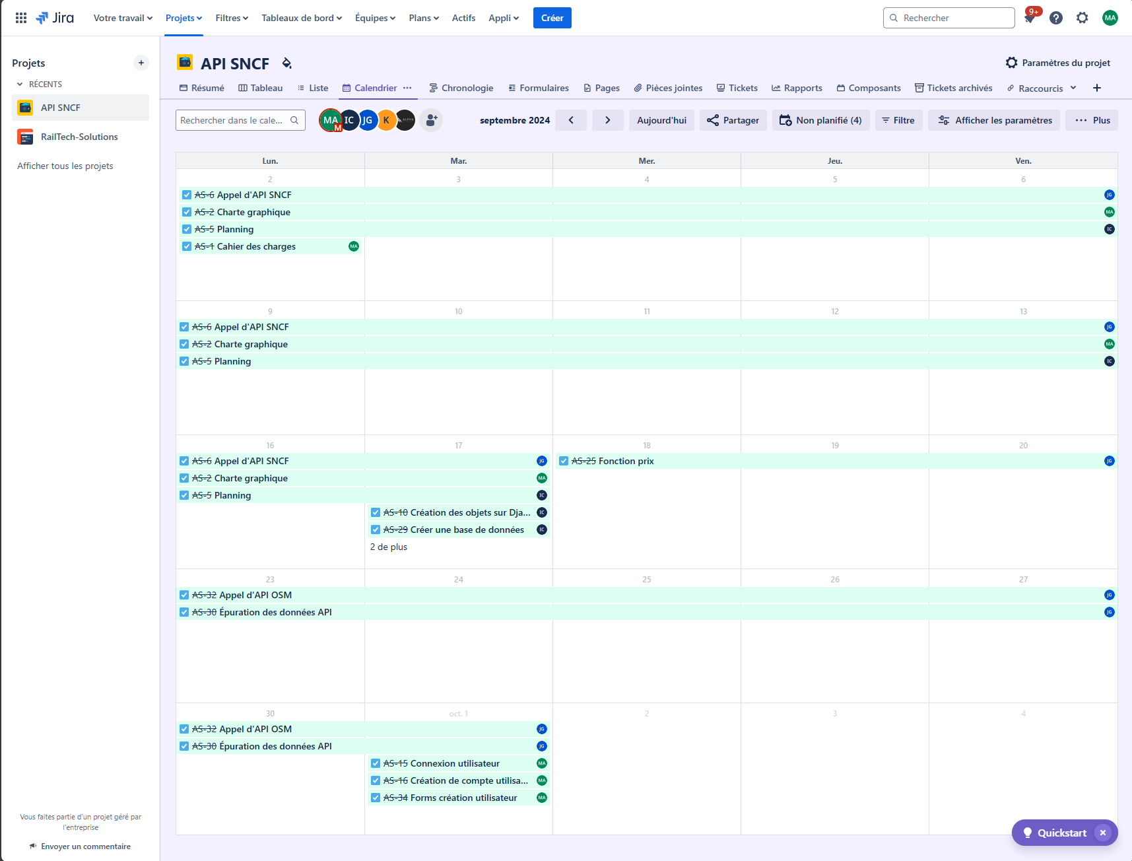Toggle checkbox of AS-34 Forms création utilisateur
The height and width of the screenshot is (861, 1132).
(376, 798)
